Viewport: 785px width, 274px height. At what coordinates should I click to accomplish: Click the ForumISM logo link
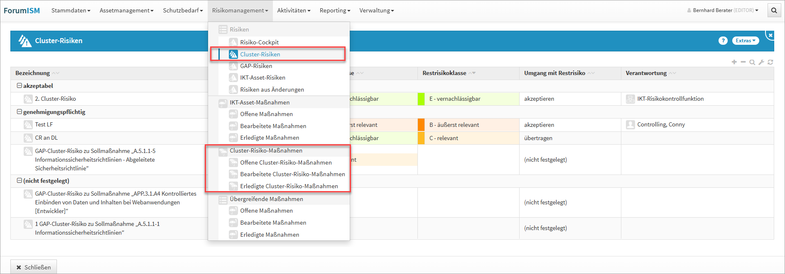pos(22,10)
